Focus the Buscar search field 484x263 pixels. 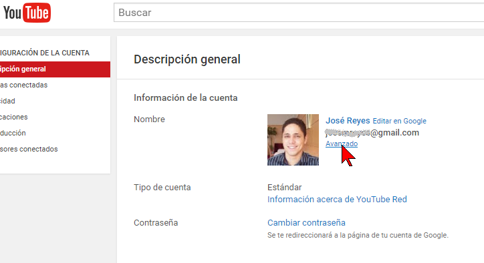coord(299,13)
